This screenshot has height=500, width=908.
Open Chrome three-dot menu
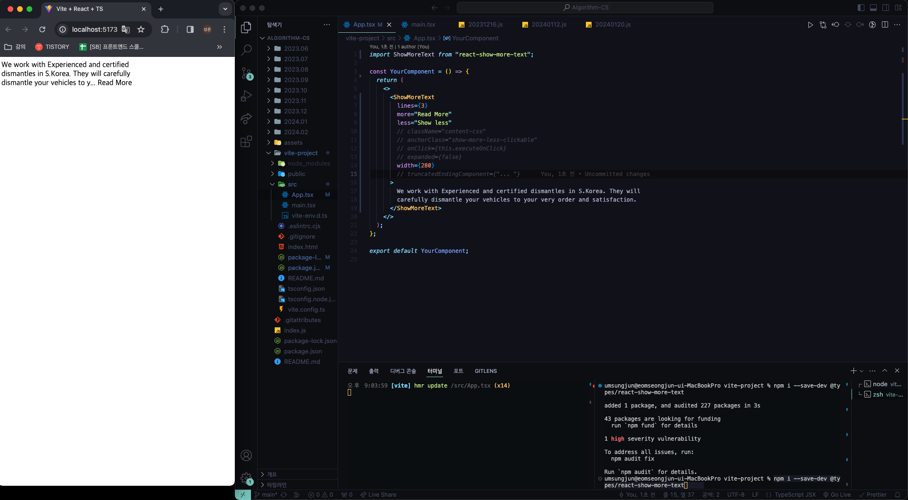tap(224, 29)
